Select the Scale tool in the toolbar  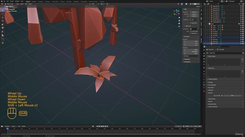point(3,24)
